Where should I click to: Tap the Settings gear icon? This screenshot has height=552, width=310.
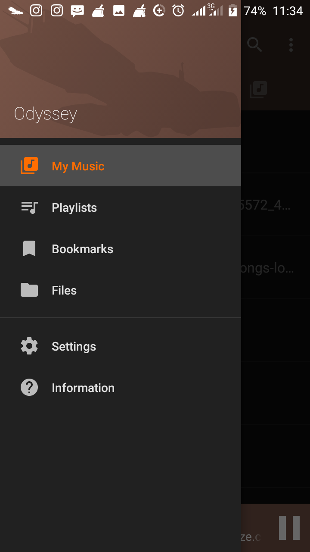click(x=29, y=346)
